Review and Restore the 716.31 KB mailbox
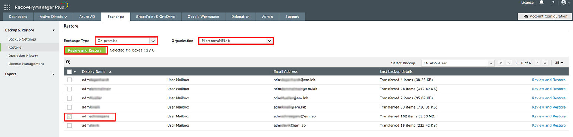The image size is (573, 137). 549,107
